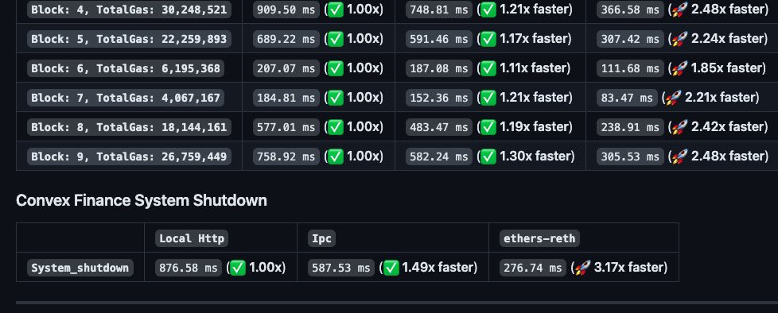Click the '187.08 ms' value

click(x=438, y=68)
